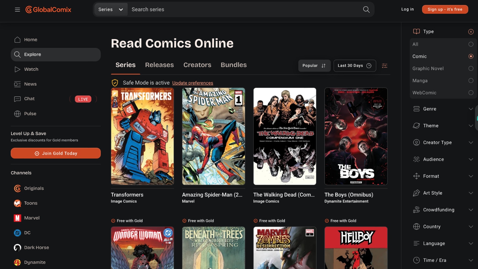
Task: Click the Theme filter icon
Action: [x=416, y=126]
